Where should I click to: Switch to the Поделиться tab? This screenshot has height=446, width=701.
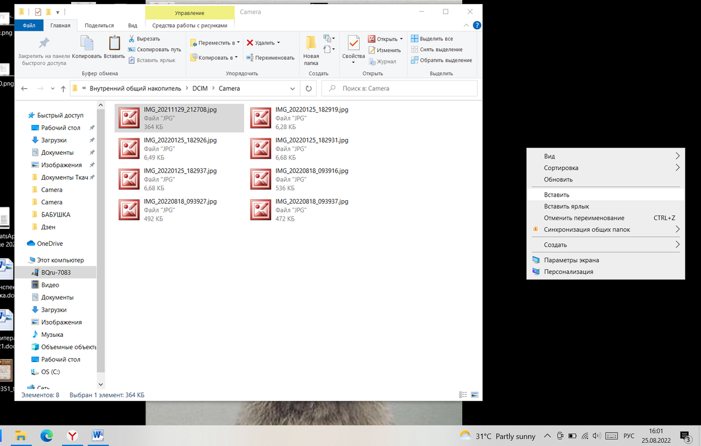tap(99, 25)
